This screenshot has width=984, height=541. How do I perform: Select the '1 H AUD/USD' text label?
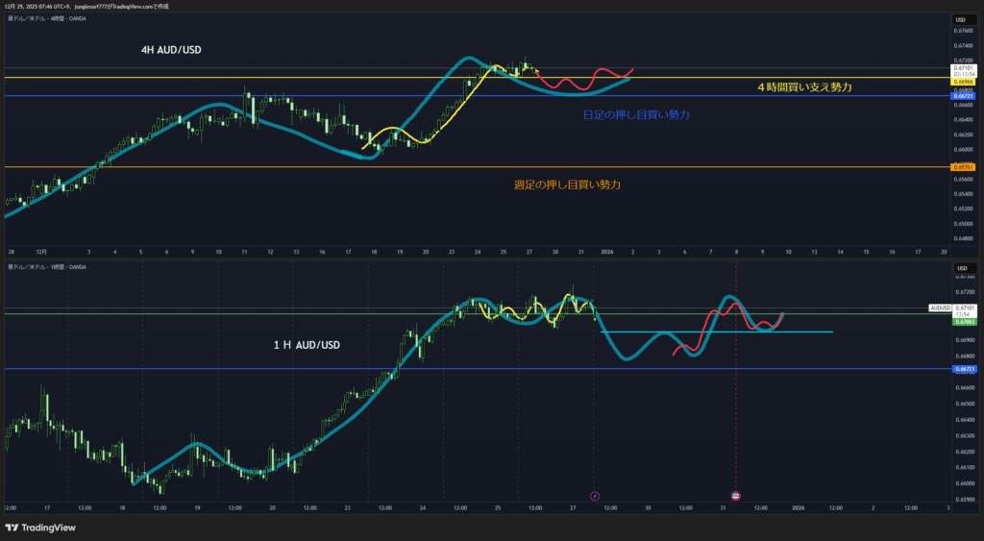point(306,344)
